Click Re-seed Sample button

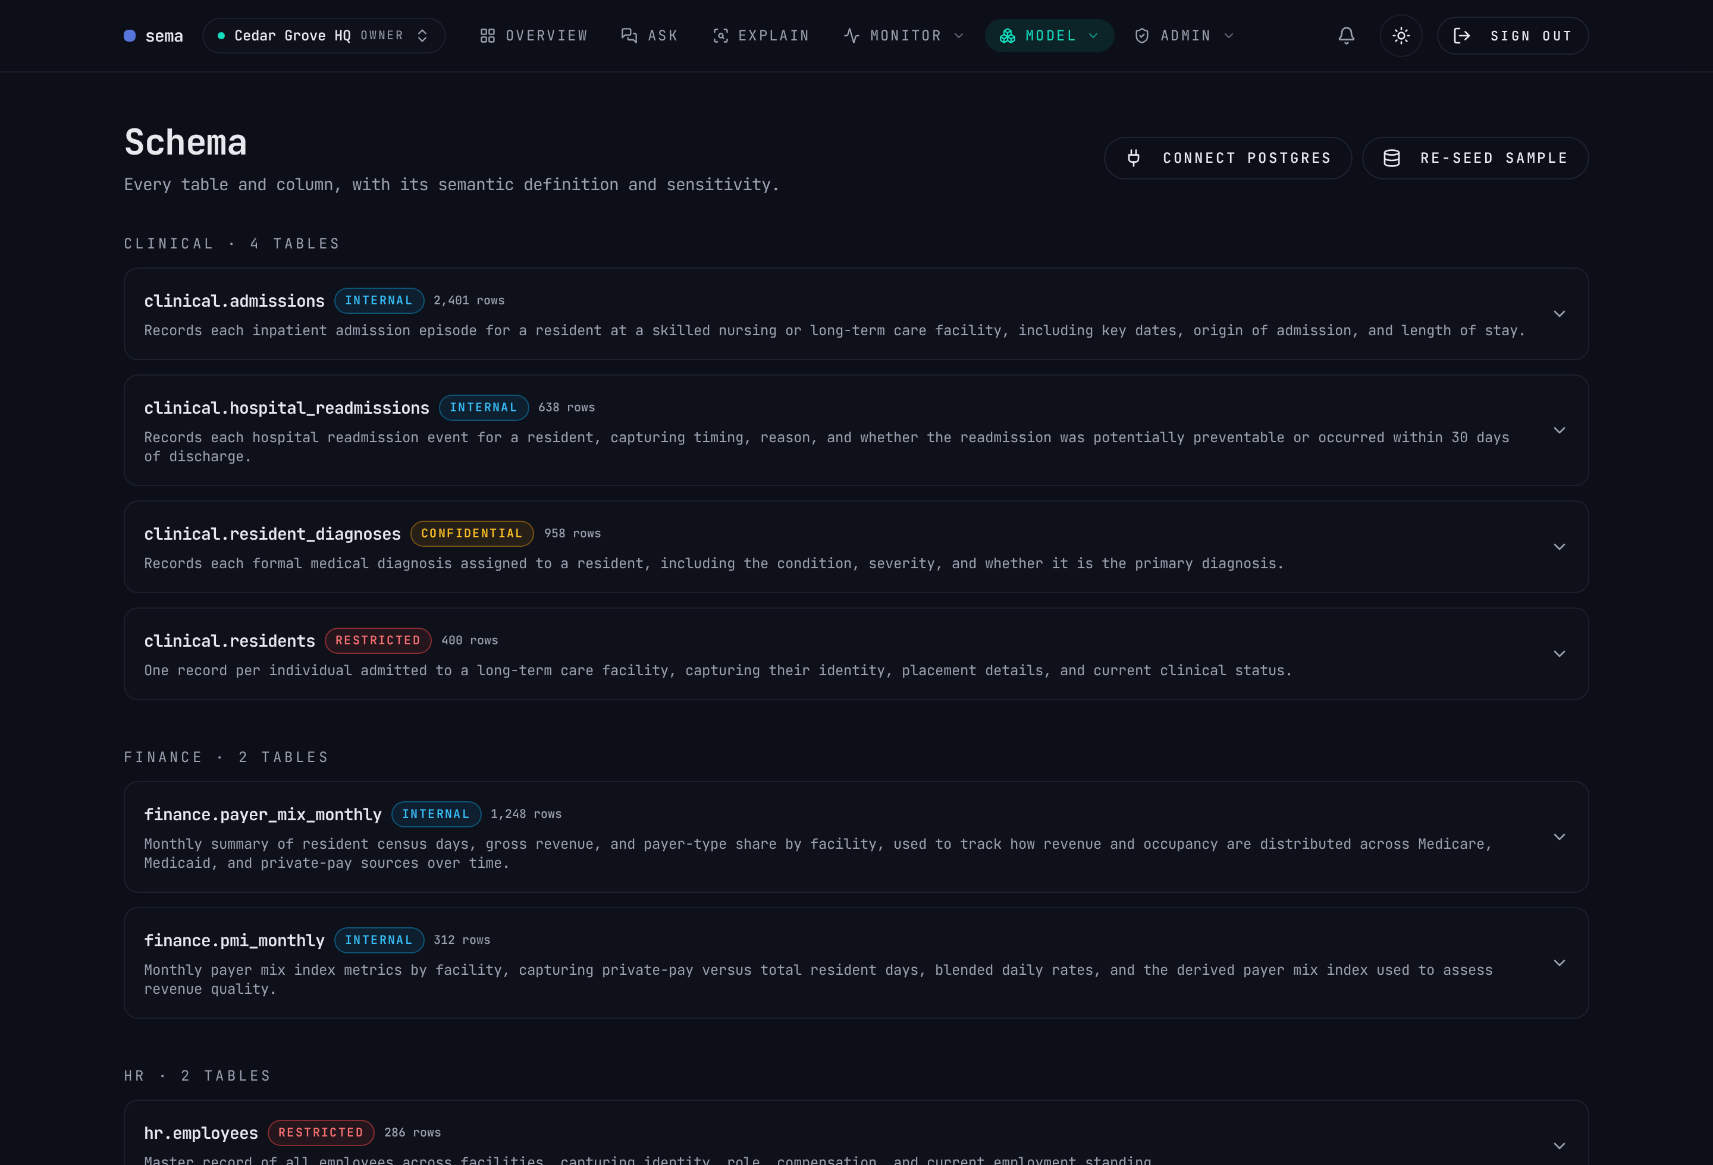(1475, 158)
